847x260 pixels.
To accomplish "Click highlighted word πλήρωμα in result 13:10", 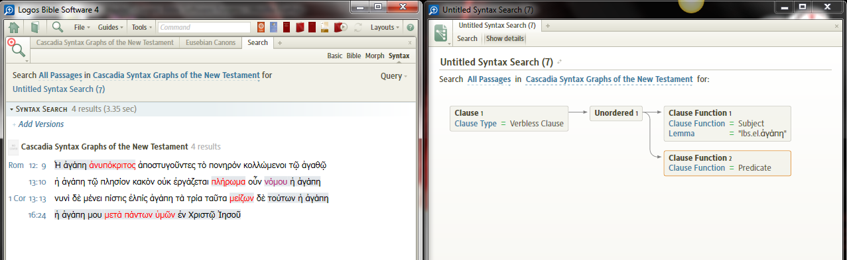I will (x=228, y=182).
